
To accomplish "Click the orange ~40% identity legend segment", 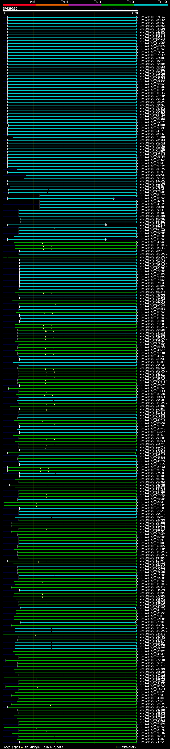I will 52,5.
